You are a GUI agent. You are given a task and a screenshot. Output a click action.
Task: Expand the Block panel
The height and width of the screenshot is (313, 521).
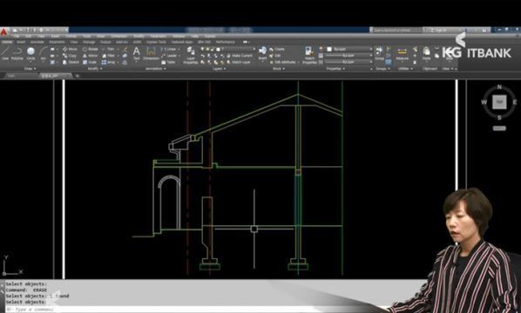click(279, 69)
